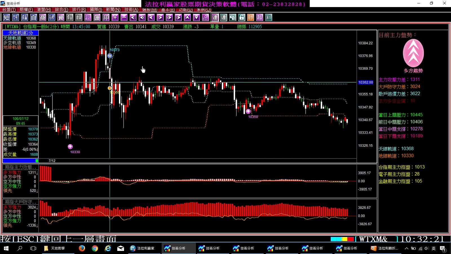This screenshot has height=254, width=451.
Task: Click the 10362.00 price level label
Action: (366, 82)
